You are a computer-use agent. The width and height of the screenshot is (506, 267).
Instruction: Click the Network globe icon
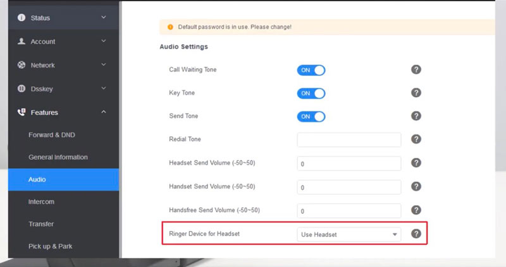22,65
